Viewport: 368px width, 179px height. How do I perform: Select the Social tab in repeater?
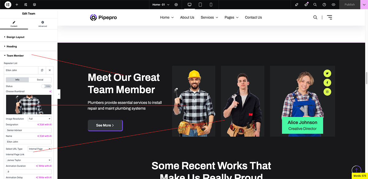[40, 80]
